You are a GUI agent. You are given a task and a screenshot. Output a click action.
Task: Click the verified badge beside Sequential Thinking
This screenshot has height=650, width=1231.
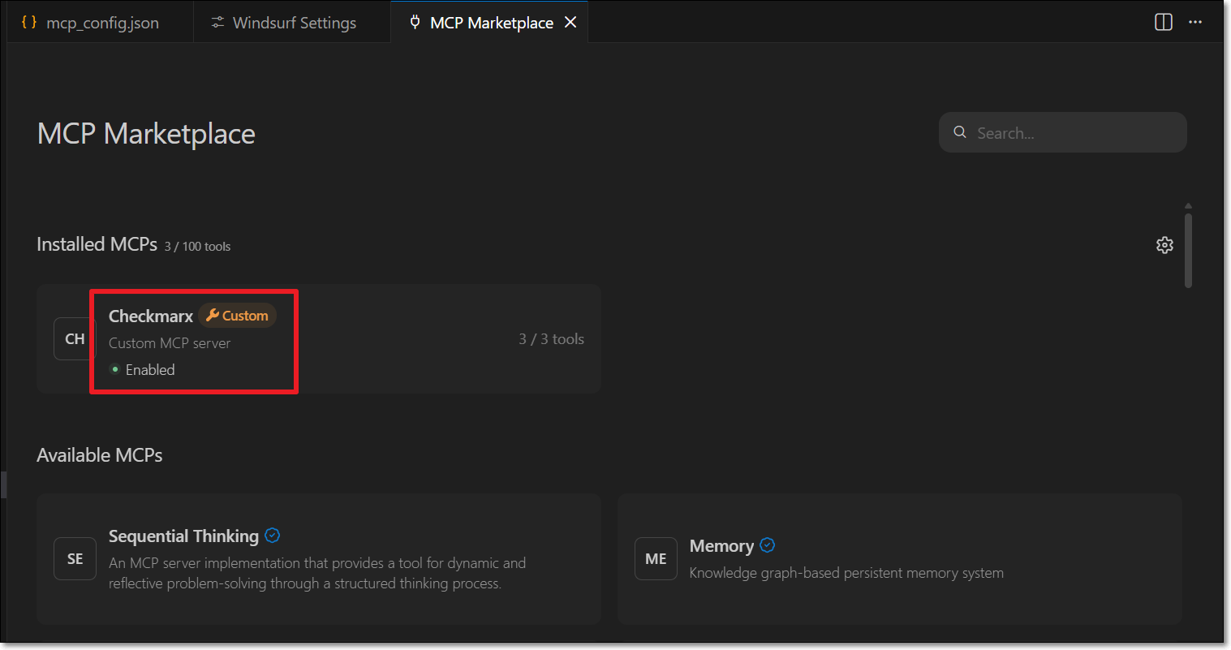(x=273, y=536)
